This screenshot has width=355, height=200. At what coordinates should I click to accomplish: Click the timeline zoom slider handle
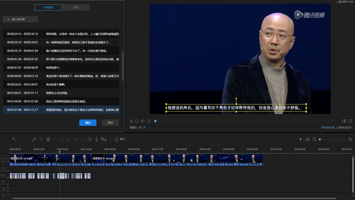tap(320, 139)
